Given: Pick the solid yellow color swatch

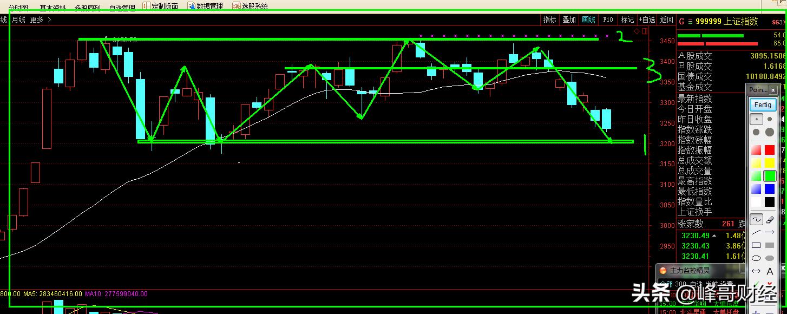Looking at the screenshot, I should [770, 163].
